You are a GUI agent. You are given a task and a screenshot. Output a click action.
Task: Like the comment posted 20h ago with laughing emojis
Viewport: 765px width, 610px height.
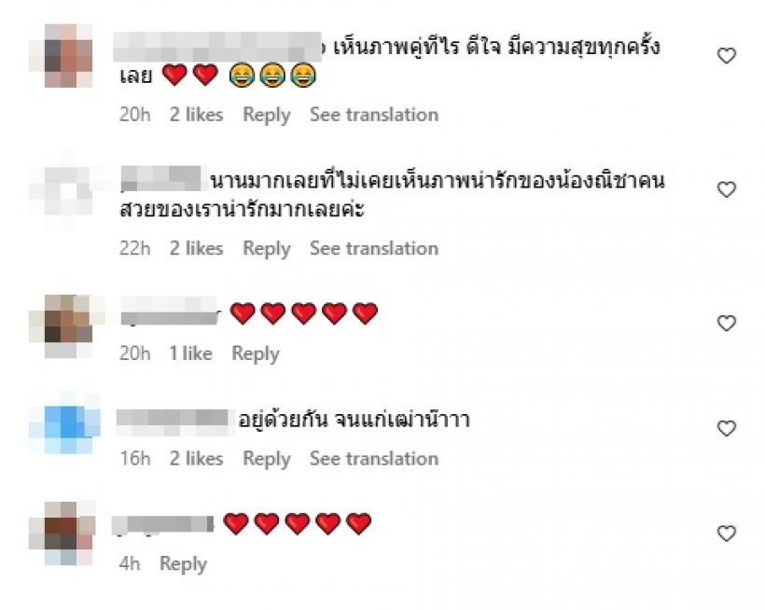coord(726,56)
